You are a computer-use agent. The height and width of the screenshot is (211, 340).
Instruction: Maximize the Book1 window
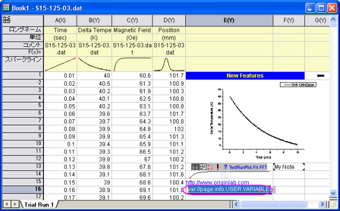click(321, 8)
